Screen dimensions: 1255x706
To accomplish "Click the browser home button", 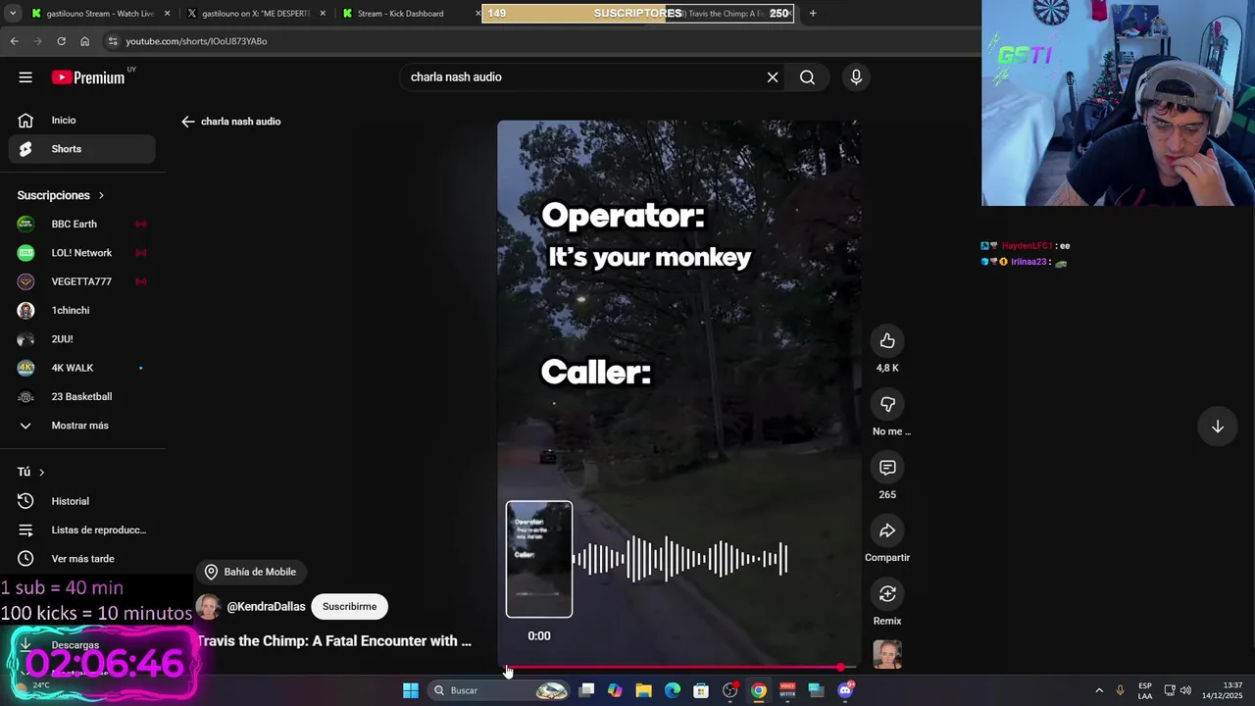I will coord(84,41).
